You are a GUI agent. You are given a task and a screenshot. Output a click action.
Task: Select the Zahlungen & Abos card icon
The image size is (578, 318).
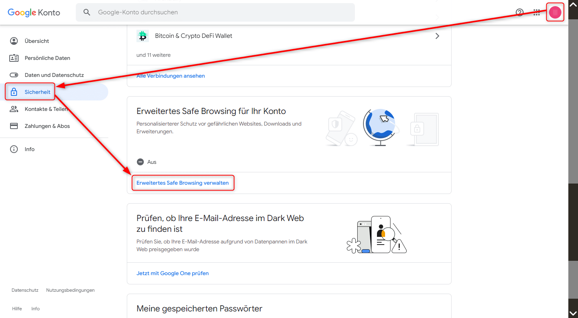(x=14, y=126)
